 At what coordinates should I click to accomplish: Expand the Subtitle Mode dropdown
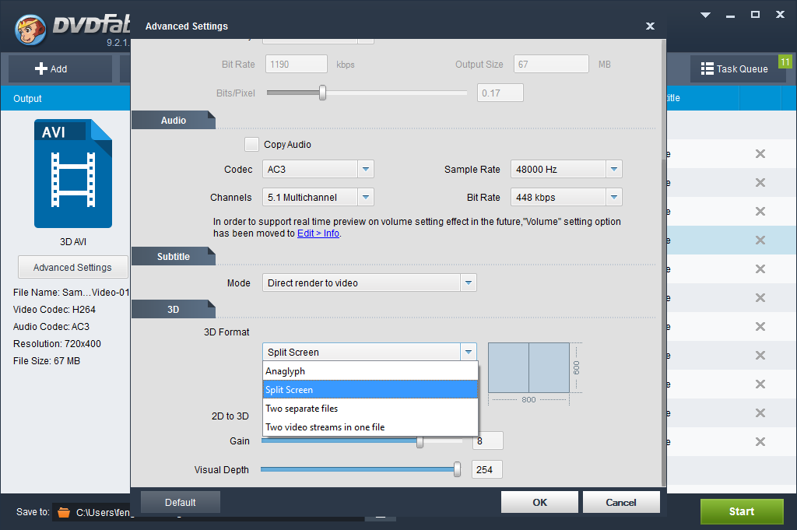click(x=370, y=283)
